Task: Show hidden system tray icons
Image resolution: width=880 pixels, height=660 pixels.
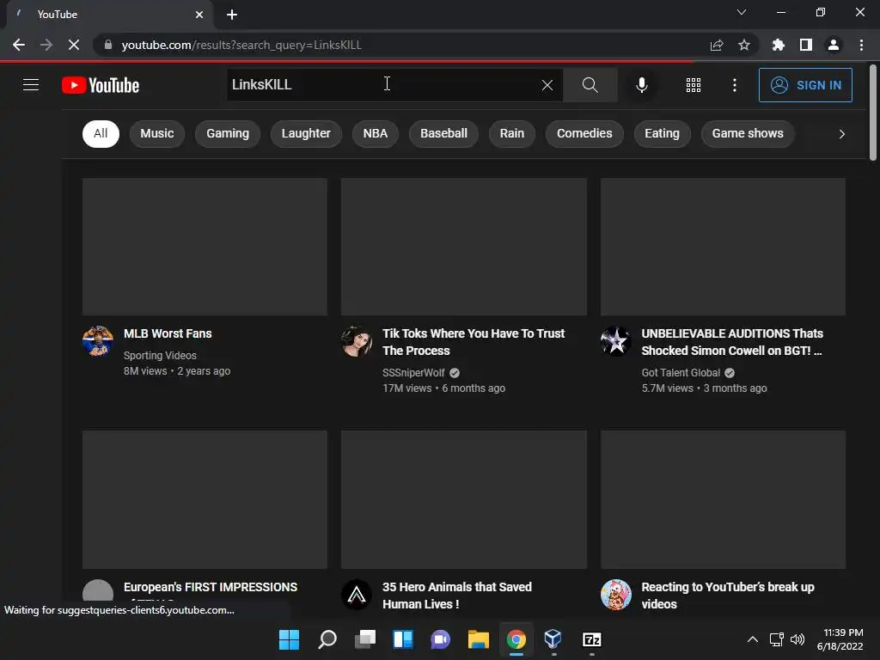Action: 753,639
